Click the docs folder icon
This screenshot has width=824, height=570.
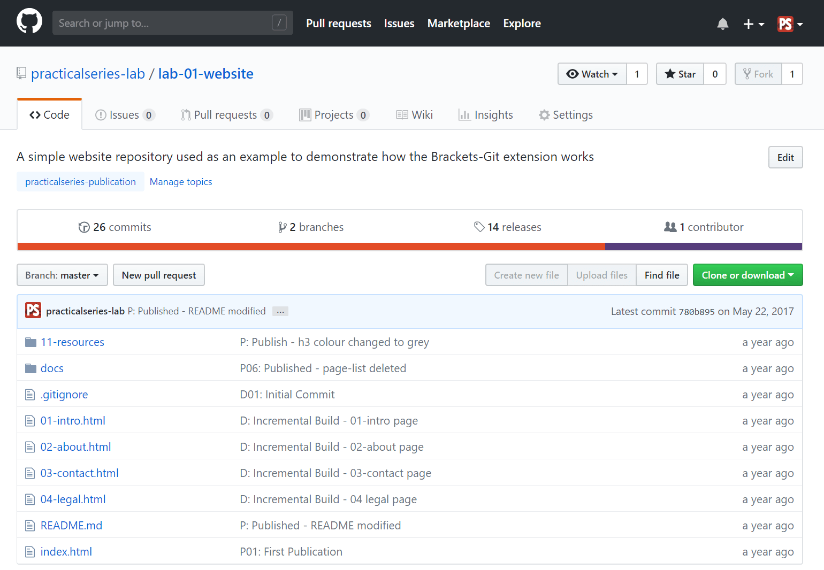(x=30, y=368)
